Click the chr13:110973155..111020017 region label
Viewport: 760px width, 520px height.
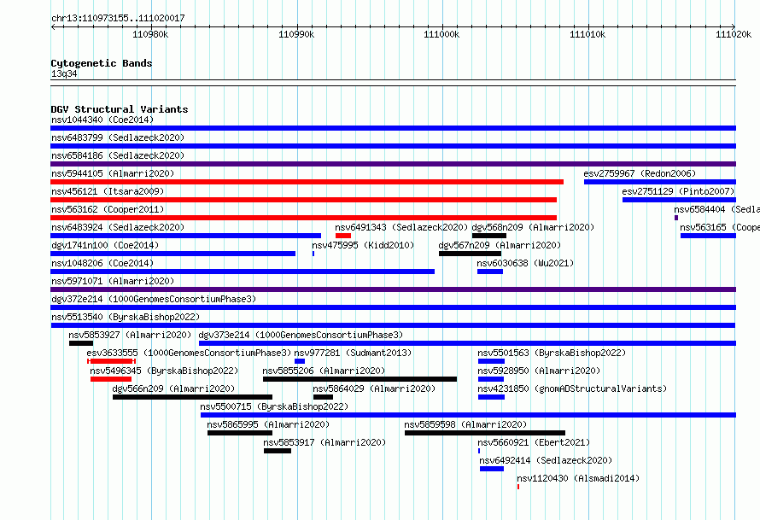(x=118, y=18)
